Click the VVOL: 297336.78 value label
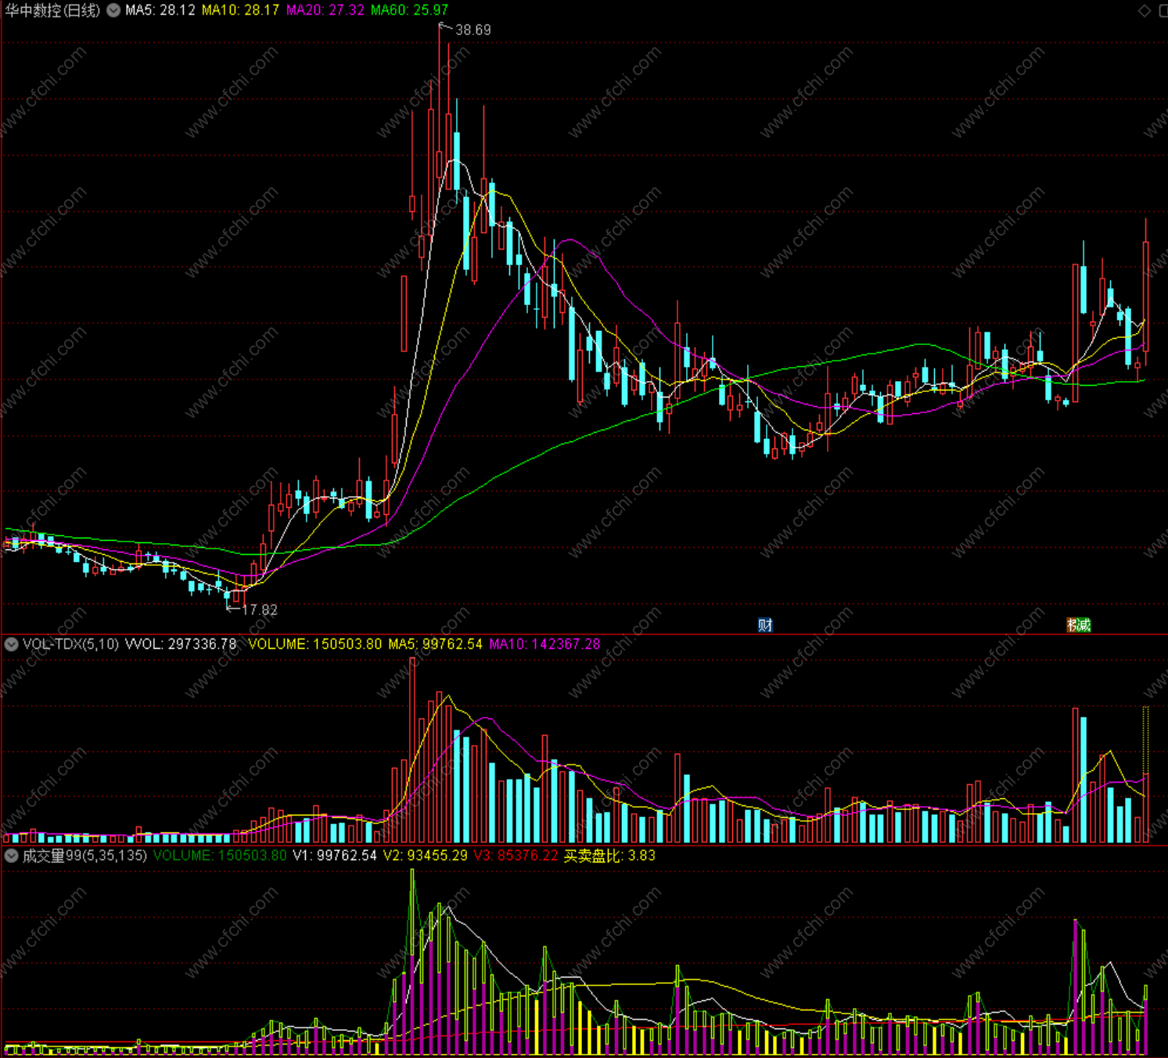The image size is (1168, 1058). (x=181, y=644)
